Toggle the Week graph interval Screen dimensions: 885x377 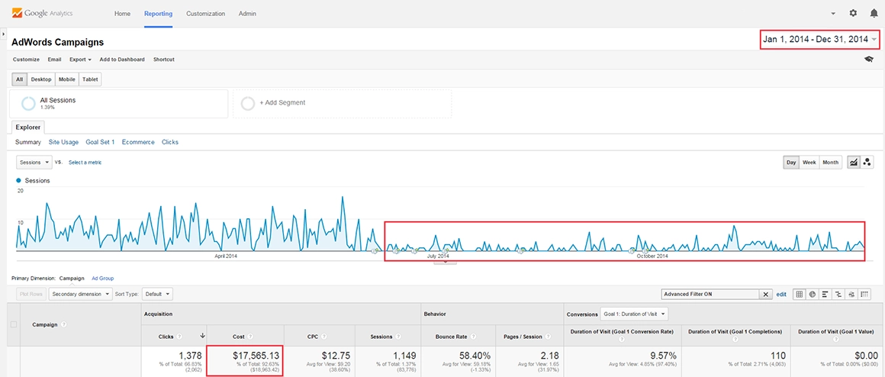tap(809, 162)
